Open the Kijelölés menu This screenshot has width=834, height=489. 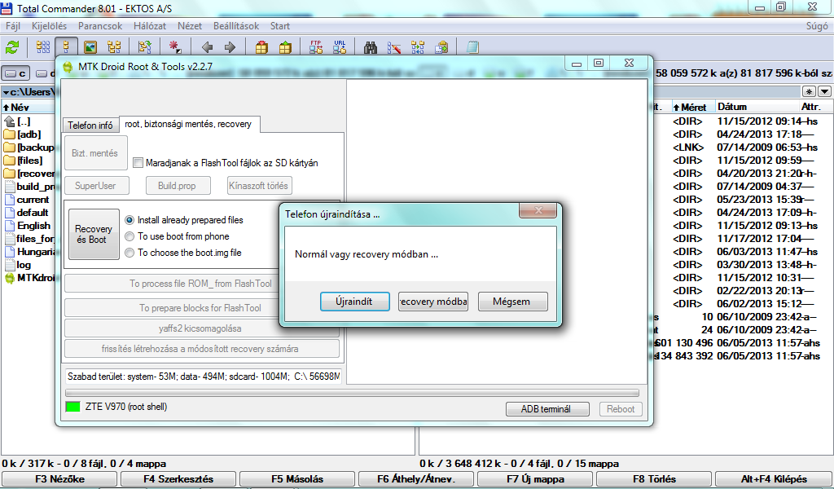[x=50, y=25]
